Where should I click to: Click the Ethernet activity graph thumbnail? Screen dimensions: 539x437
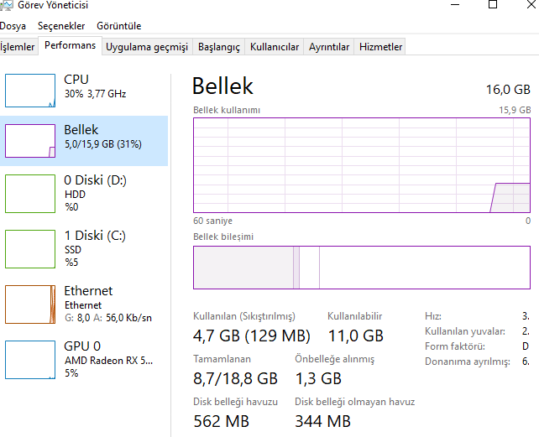(30, 304)
